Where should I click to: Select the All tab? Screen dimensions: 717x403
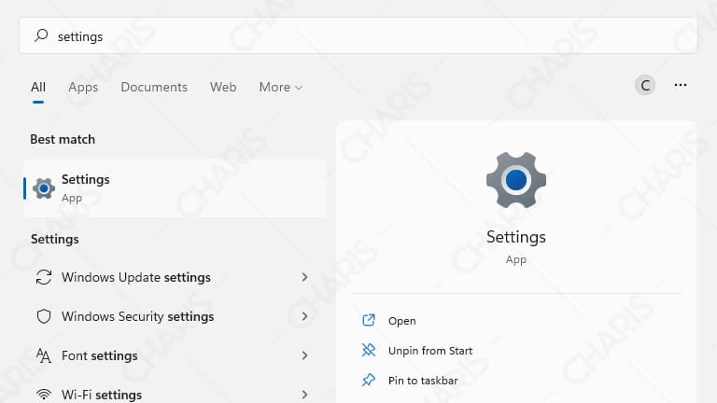point(38,87)
